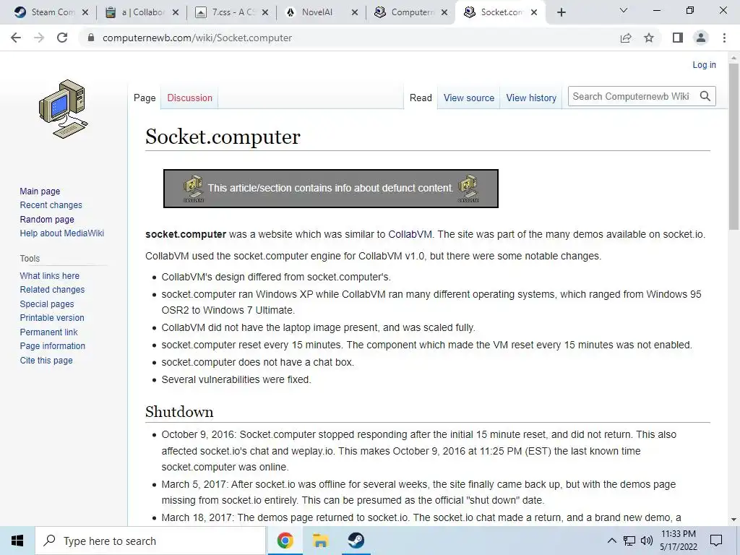
Task: Click the wiki search magnifier icon
Action: click(x=705, y=96)
